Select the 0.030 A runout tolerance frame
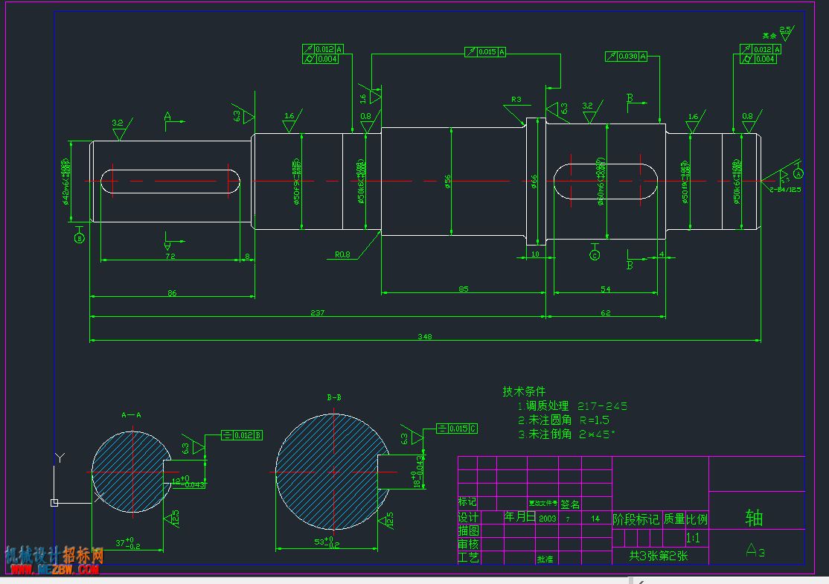The height and width of the screenshot is (584, 829). coord(626,56)
